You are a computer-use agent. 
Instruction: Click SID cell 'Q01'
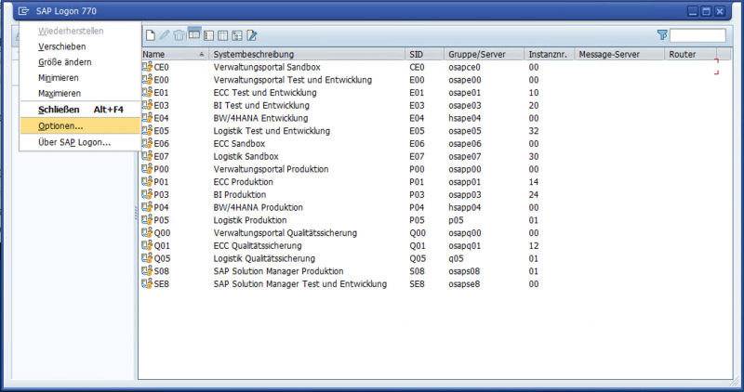(x=418, y=246)
